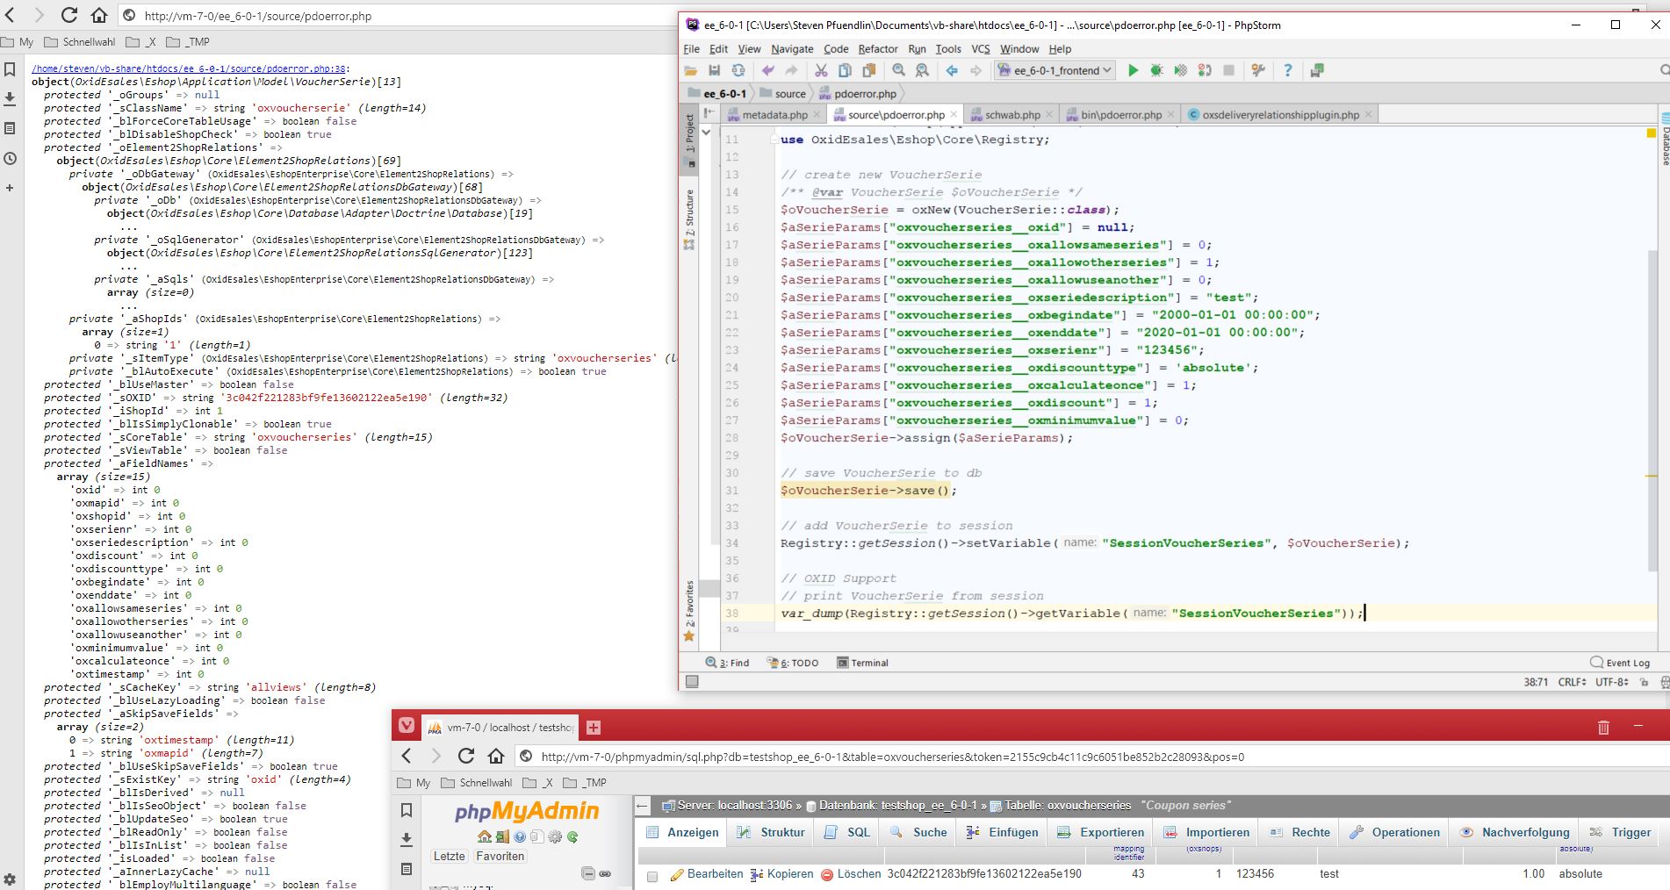Image resolution: width=1670 pixels, height=890 pixels.
Task: Open the Refactor menu in PhpStorm
Action: coord(877,49)
